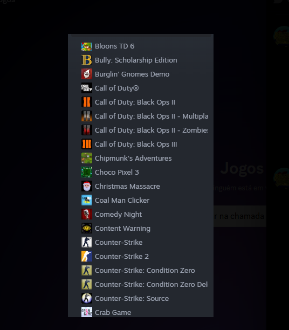The width and height of the screenshot is (289, 330).
Task: Choose Choco Pixel 3 game
Action: (141, 173)
